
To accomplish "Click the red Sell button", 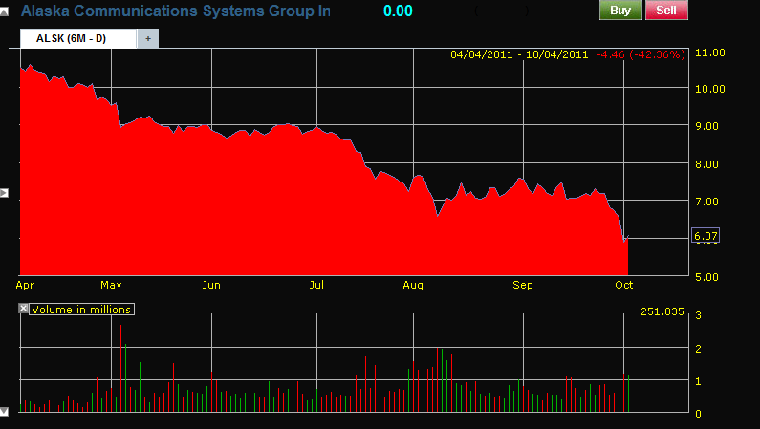I will (666, 11).
